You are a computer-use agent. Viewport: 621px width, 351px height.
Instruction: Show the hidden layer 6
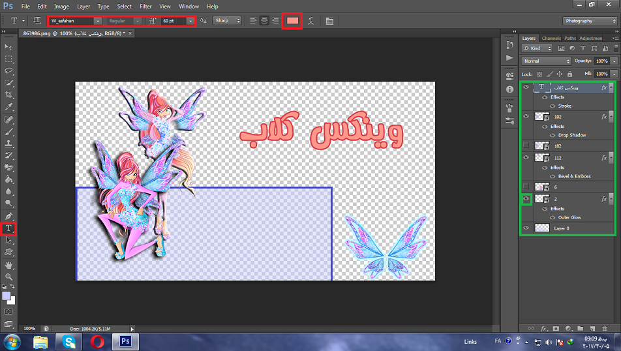[526, 186]
